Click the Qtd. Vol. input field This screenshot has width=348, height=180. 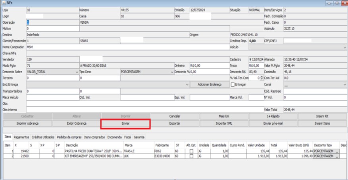pos(147,97)
